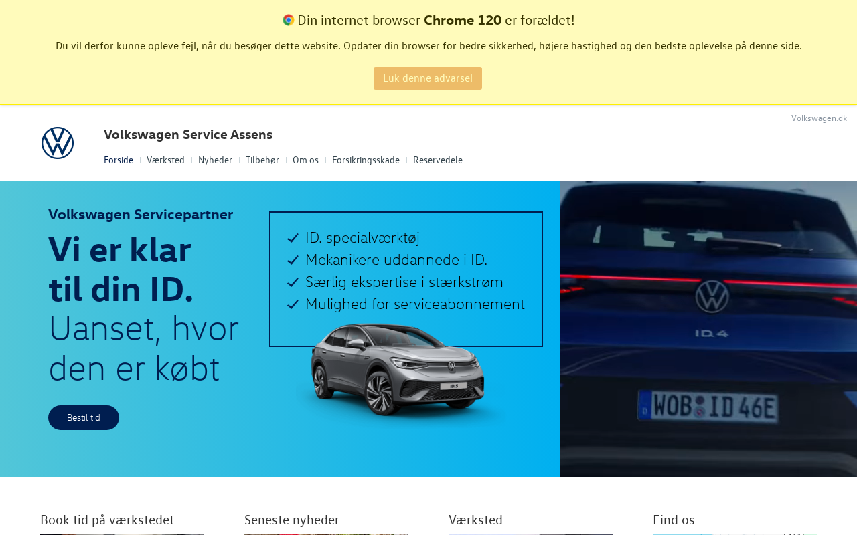The width and height of the screenshot is (857, 535).
Task: Go to the Nyheder page
Action: 215,160
